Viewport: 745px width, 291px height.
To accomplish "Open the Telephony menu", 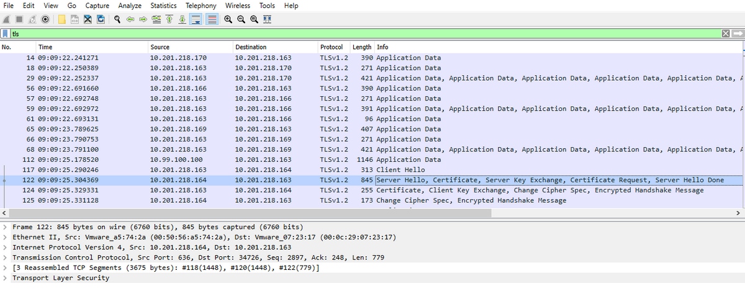I will [x=201, y=6].
